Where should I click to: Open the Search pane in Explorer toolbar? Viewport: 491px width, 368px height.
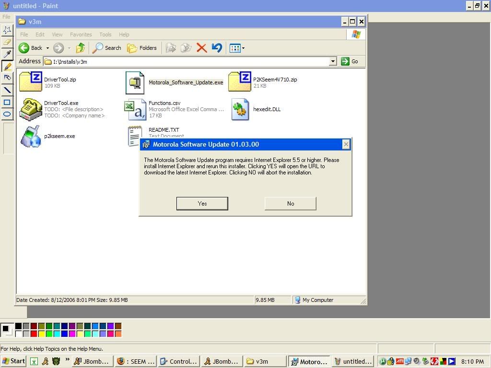coord(107,48)
